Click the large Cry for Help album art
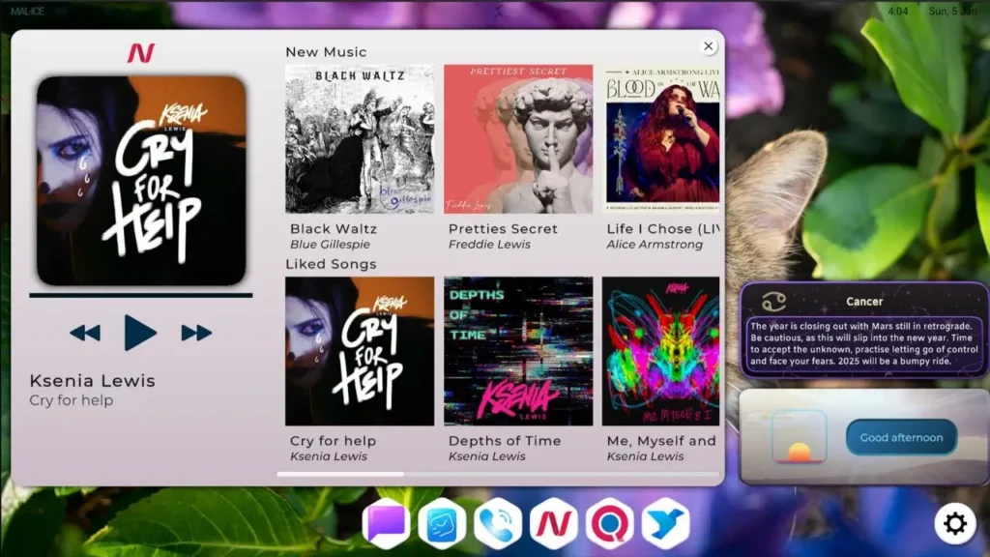The height and width of the screenshot is (557, 990). click(x=141, y=181)
